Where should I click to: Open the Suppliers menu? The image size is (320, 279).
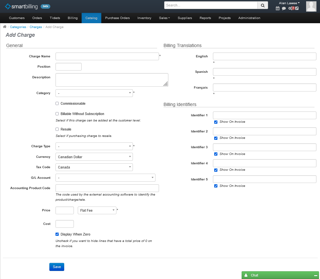tap(185, 18)
